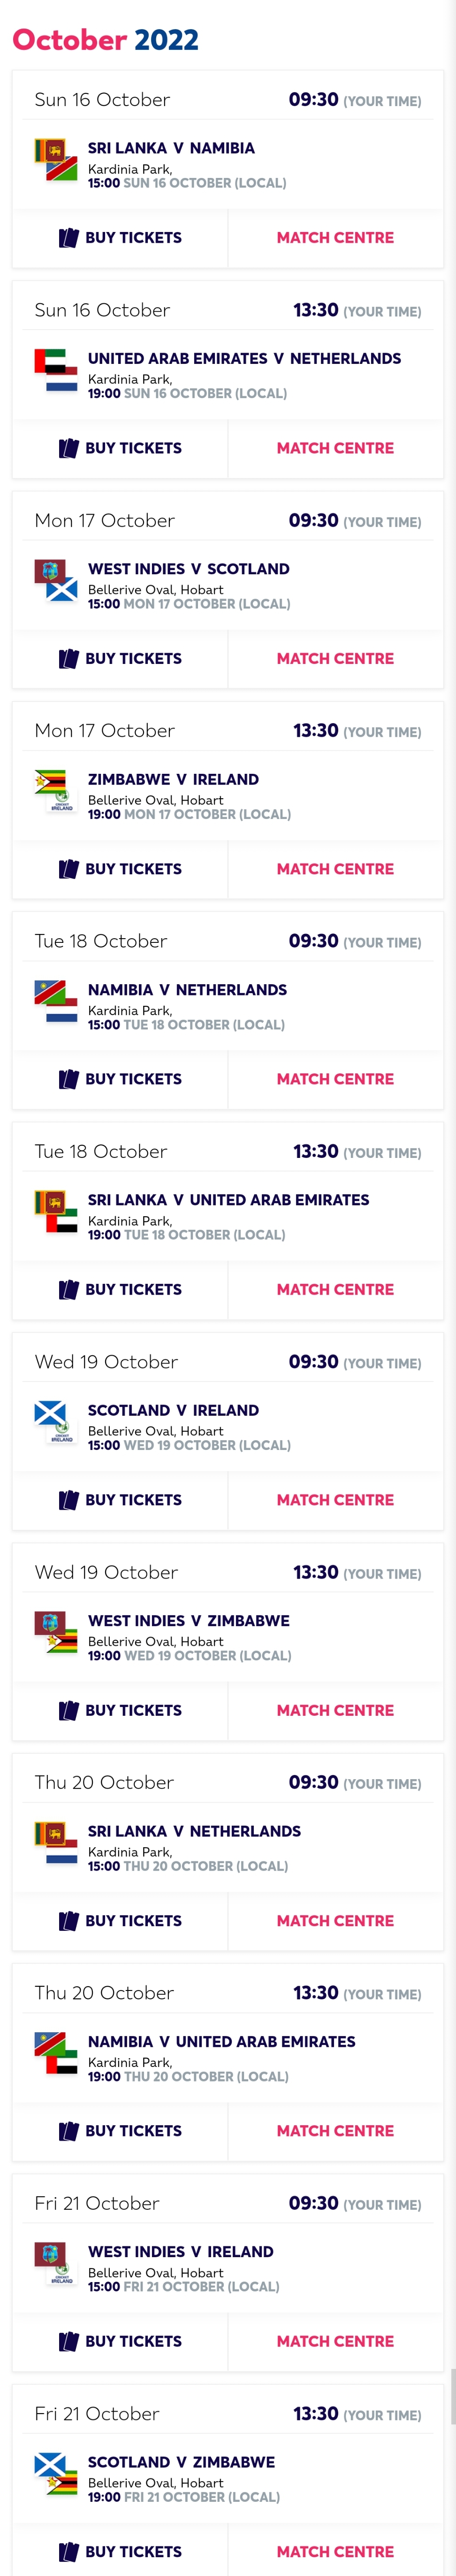This screenshot has height=2576, width=456.
Task: Click UAE flag in UAE v Netherlands match
Action: point(50,361)
